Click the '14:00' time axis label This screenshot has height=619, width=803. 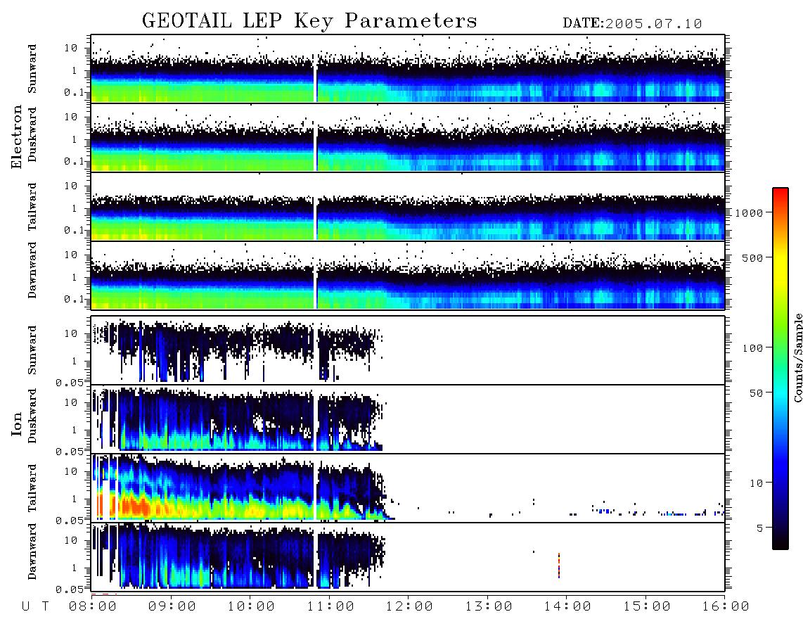[567, 606]
